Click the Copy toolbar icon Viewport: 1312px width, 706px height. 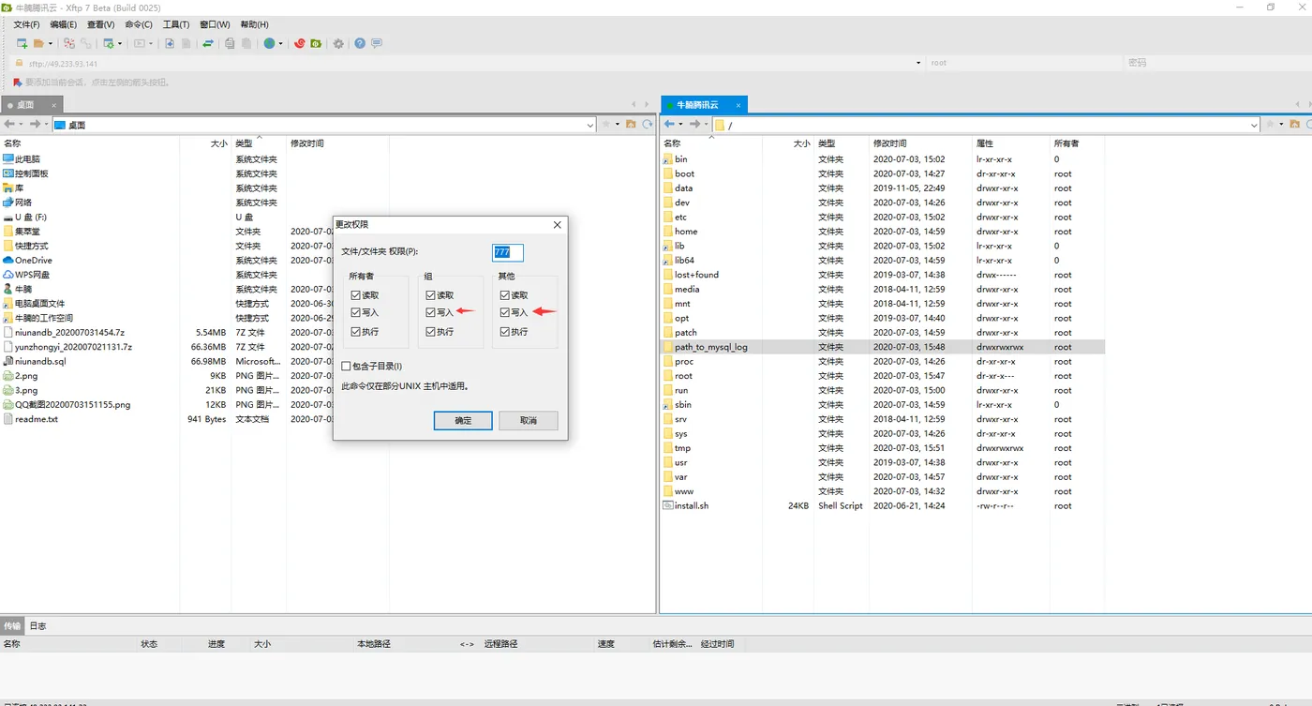pyautogui.click(x=230, y=43)
